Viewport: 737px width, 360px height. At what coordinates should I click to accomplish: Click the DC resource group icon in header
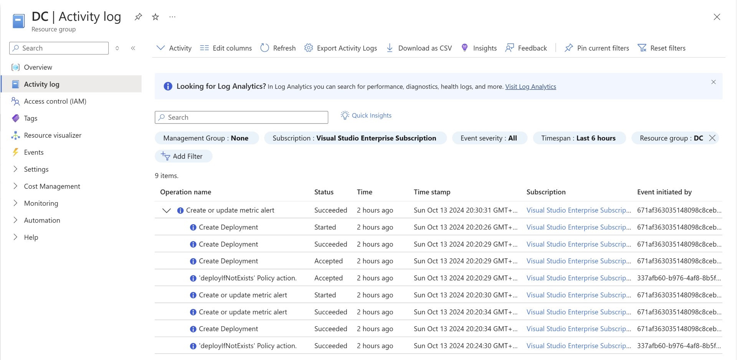coord(18,21)
